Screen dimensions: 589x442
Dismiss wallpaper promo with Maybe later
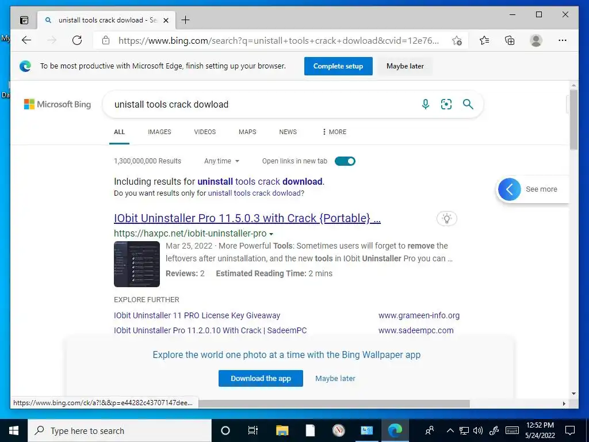click(x=335, y=379)
